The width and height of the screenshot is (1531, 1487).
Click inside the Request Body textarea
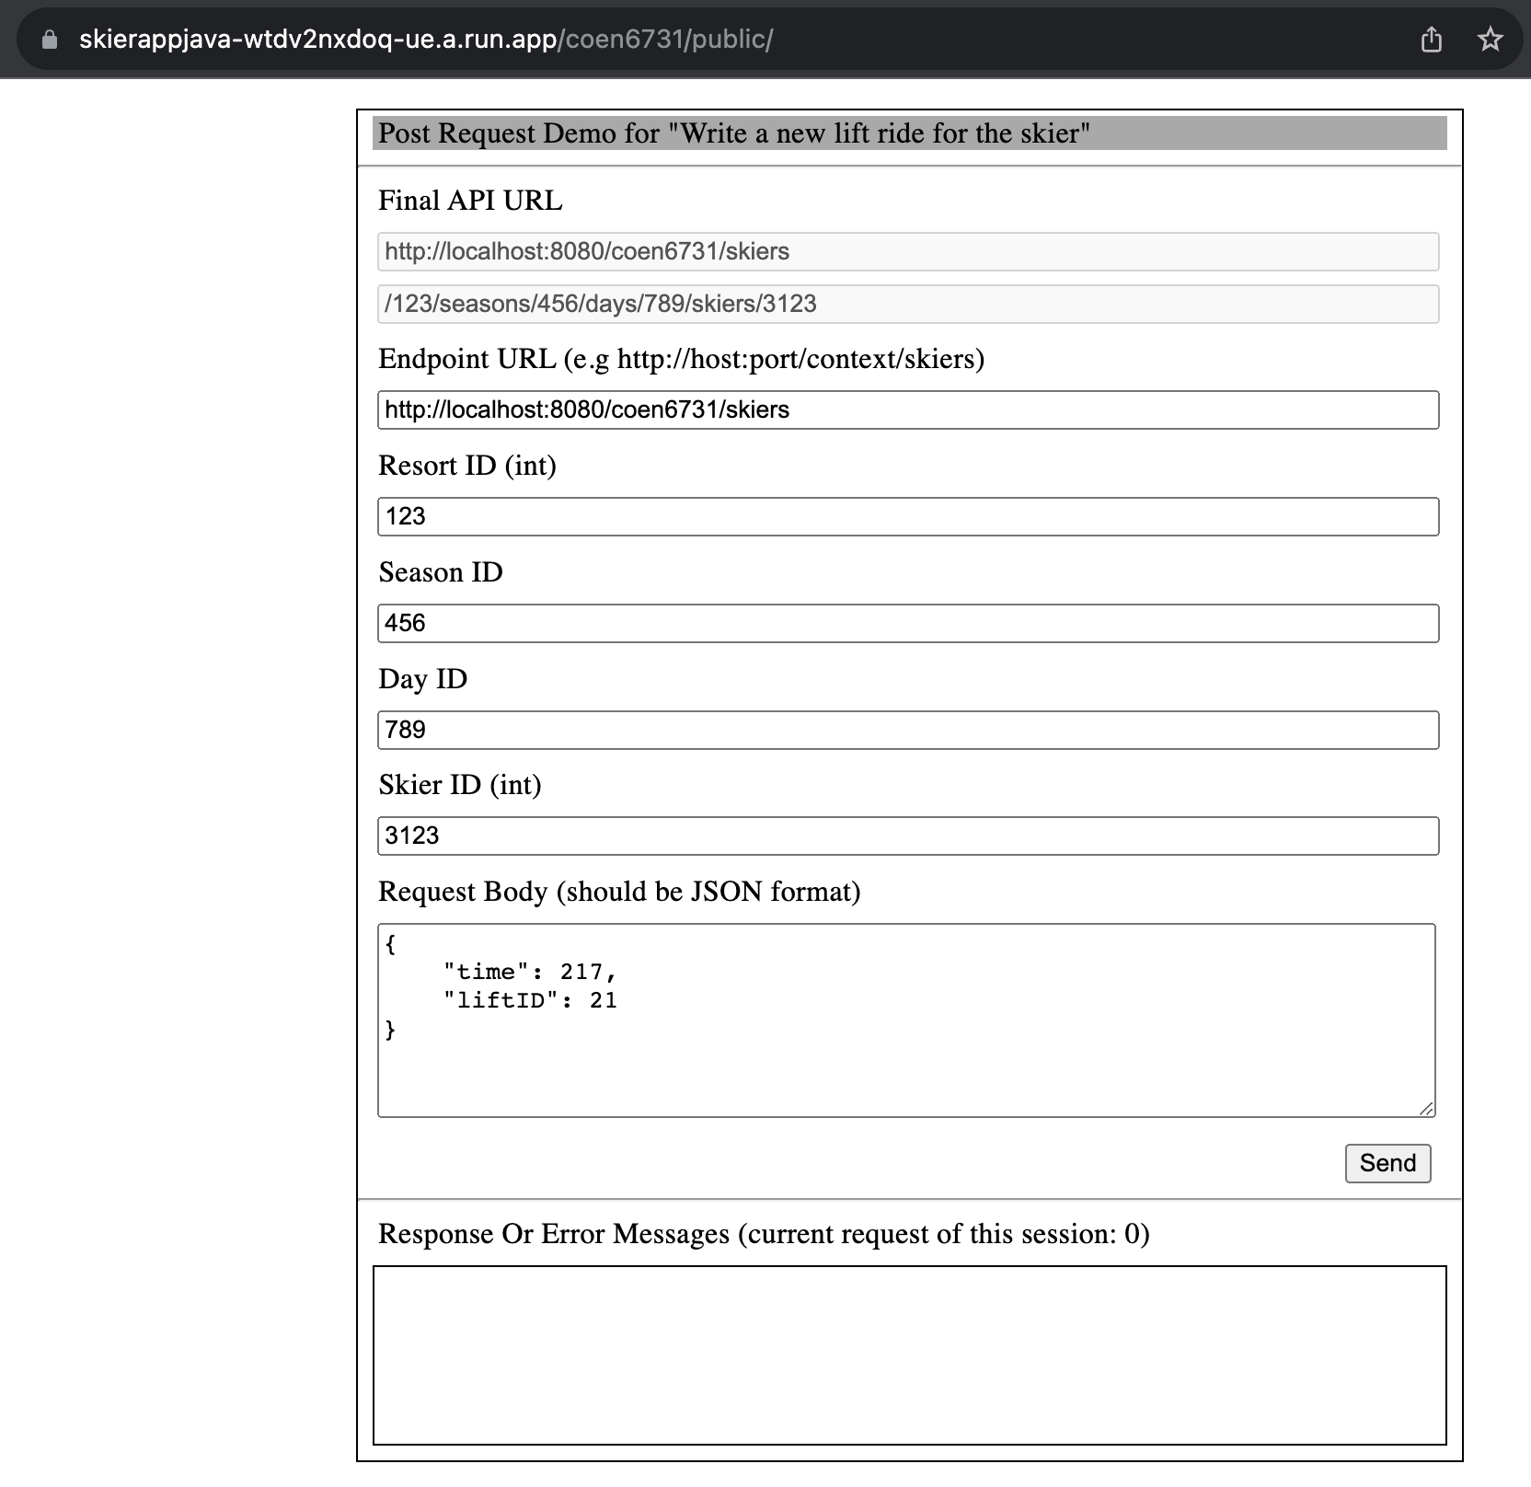[906, 1020]
